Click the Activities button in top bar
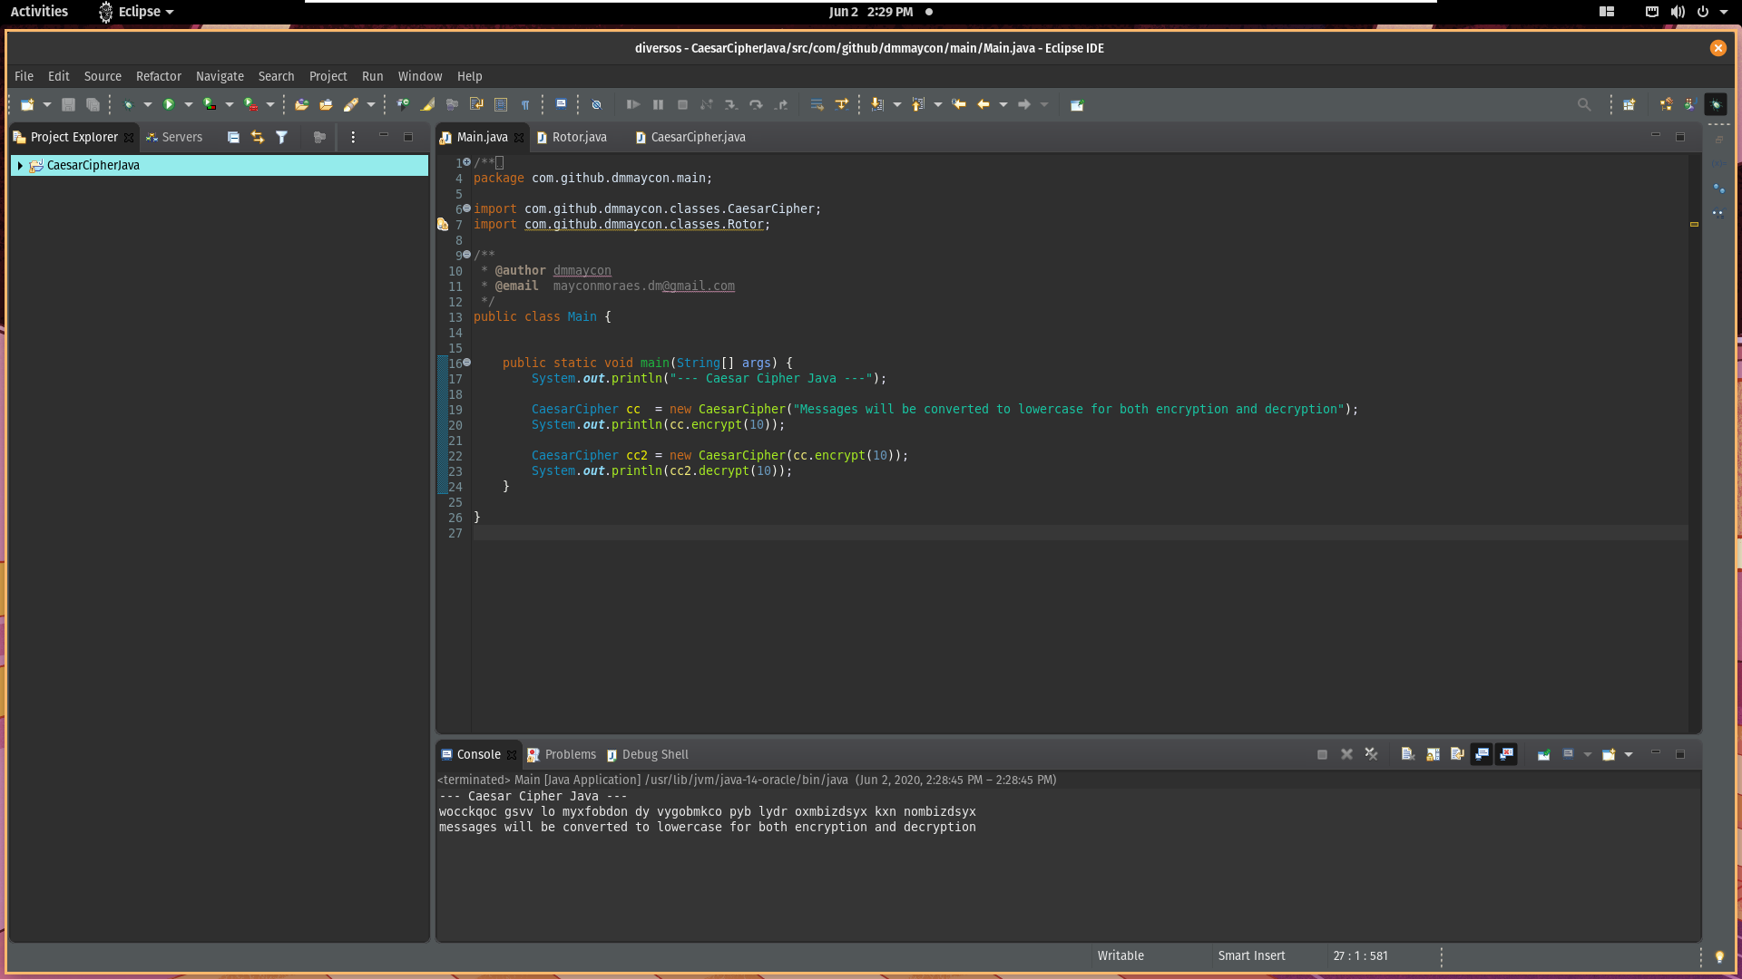 click(39, 12)
